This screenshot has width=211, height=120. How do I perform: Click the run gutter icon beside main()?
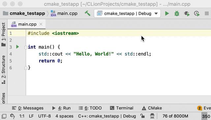(17, 47)
